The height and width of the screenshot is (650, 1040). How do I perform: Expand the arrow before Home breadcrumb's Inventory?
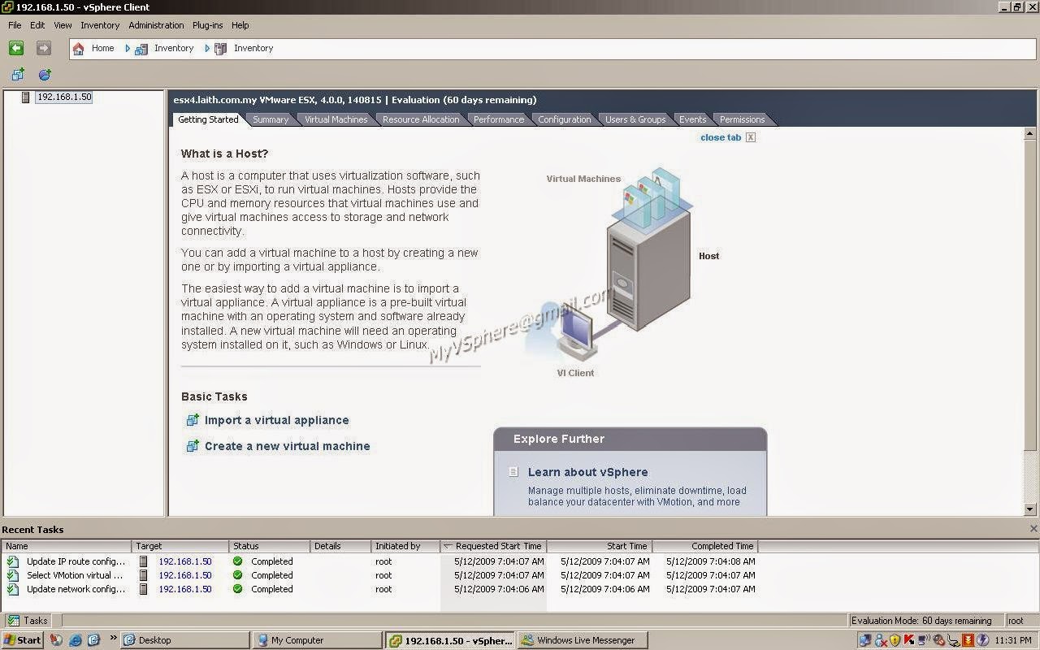128,49
